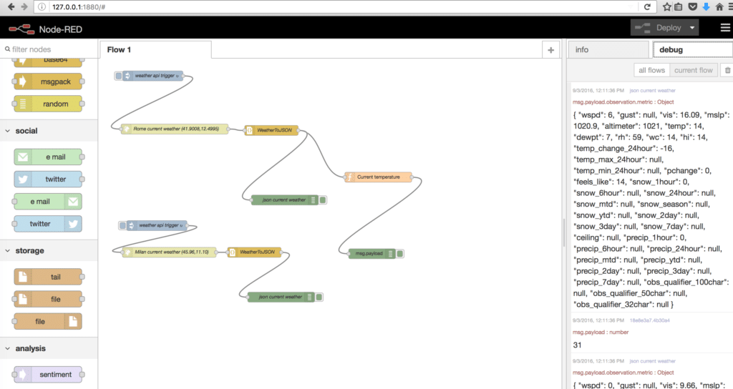Screen dimensions: 733x389
Task: Select json current weather node in Rome flow
Action: pos(285,200)
